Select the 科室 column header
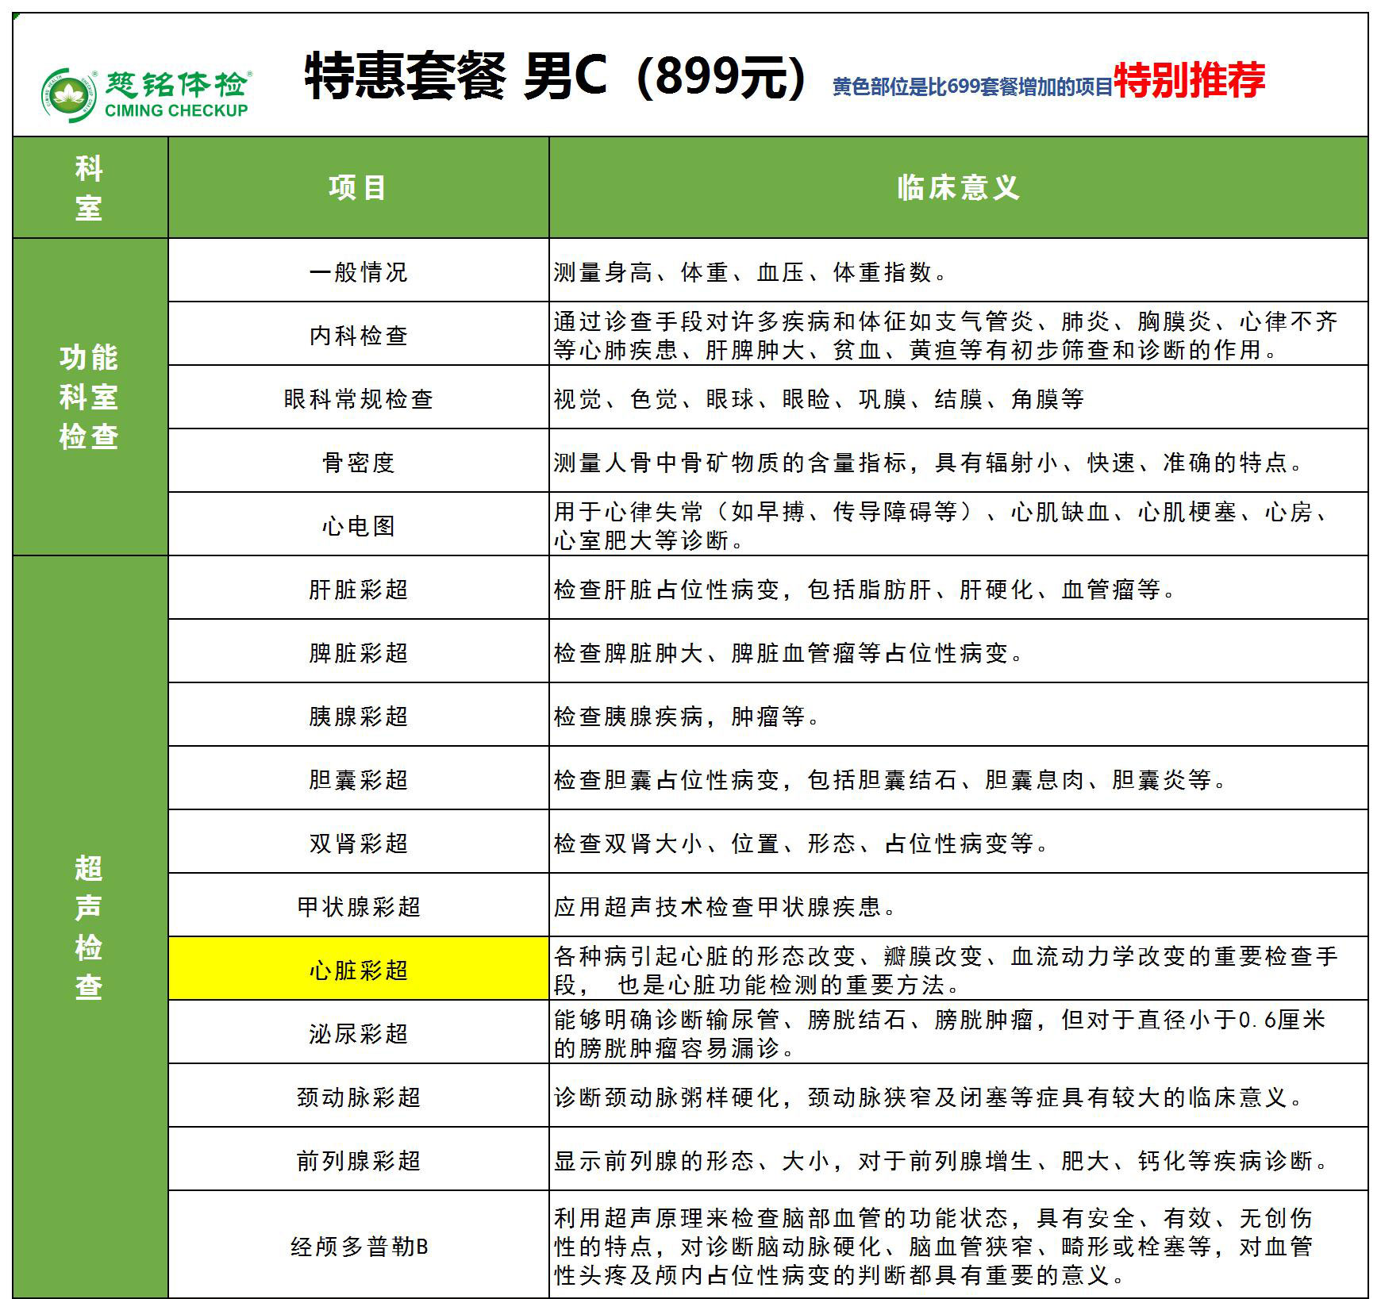The image size is (1381, 1299). pos(90,188)
